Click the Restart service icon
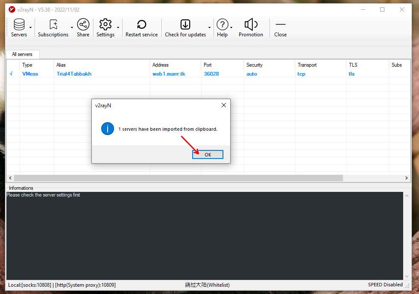Screen dimensions: 419x294 pos(141,25)
